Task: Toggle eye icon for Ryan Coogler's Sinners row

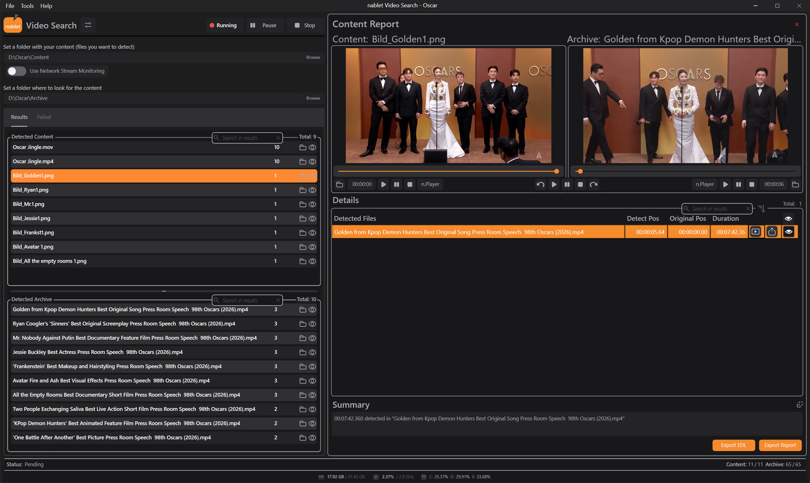Action: coord(312,324)
